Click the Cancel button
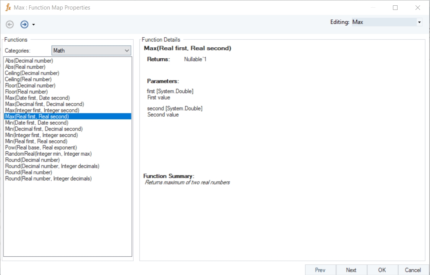The height and width of the screenshot is (275, 430). click(x=413, y=270)
